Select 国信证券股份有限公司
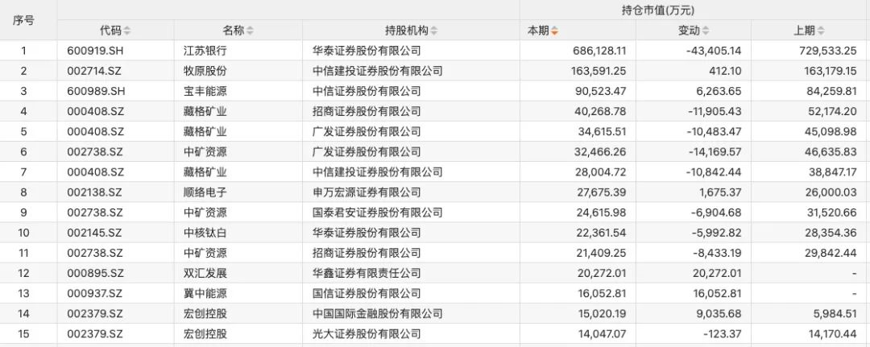870x347 pixels. [367, 293]
